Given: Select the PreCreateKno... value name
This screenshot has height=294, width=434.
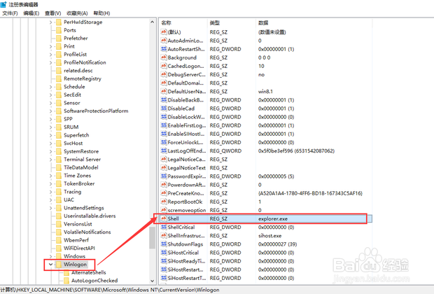Looking at the screenshot, I should pyautogui.click(x=186, y=193).
